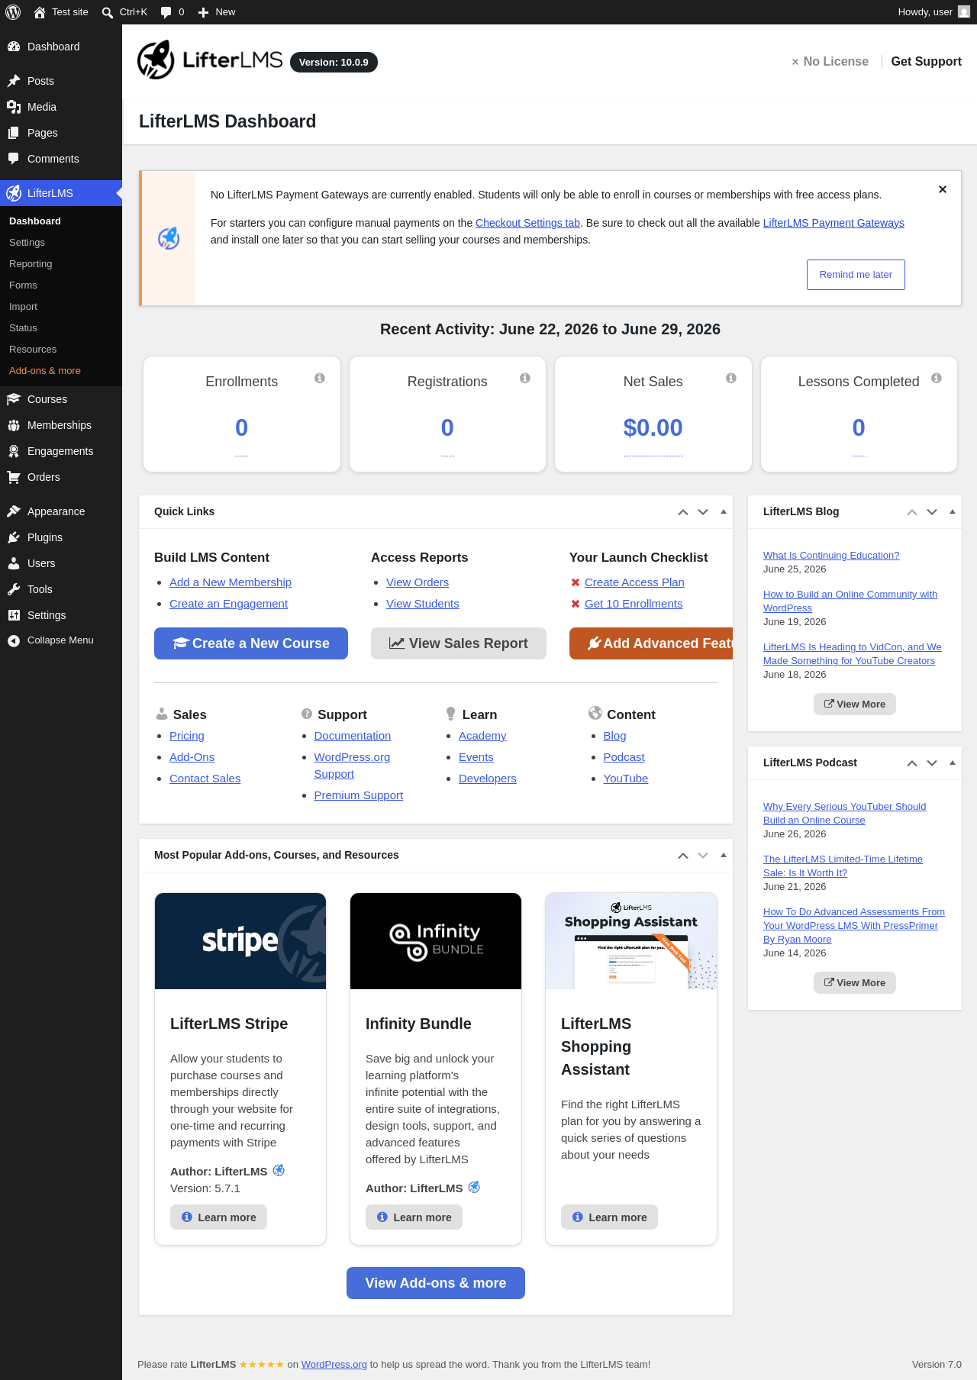Screen dimensions: 977x1380
Task: Click Add Advanced Features button
Action: [x=651, y=643]
